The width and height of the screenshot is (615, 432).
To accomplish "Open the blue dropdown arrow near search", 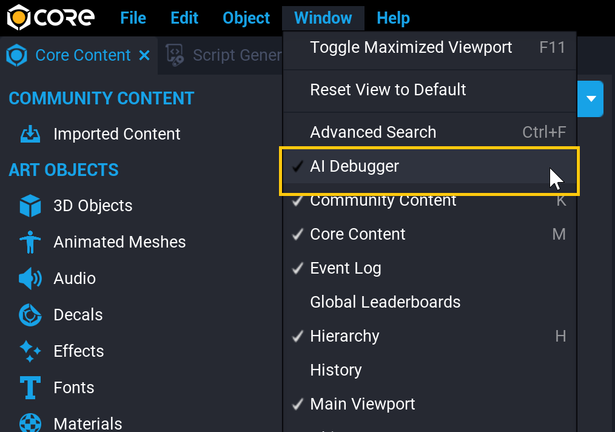I will coord(590,99).
